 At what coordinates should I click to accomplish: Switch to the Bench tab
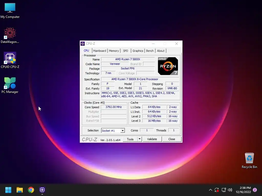[x=150, y=51]
